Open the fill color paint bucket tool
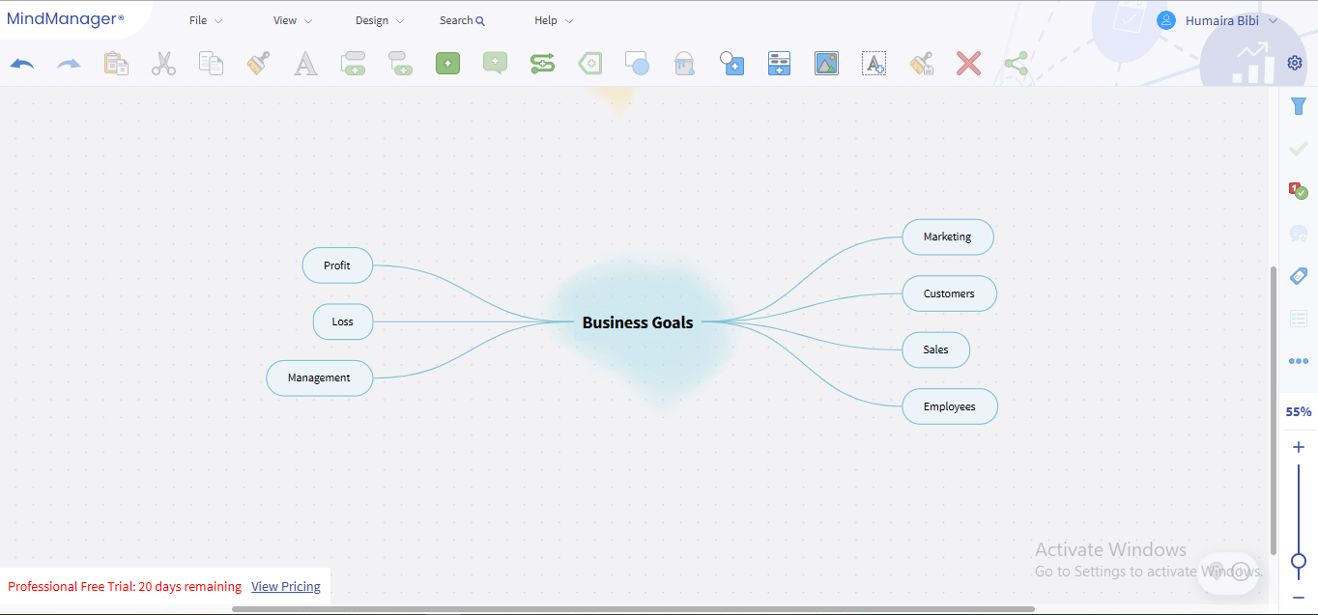Screen dimensions: 1318x615 [x=684, y=63]
